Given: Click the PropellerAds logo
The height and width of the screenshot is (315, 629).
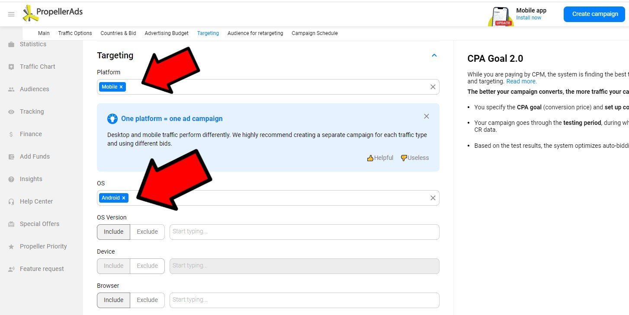Looking at the screenshot, I should (x=53, y=13).
